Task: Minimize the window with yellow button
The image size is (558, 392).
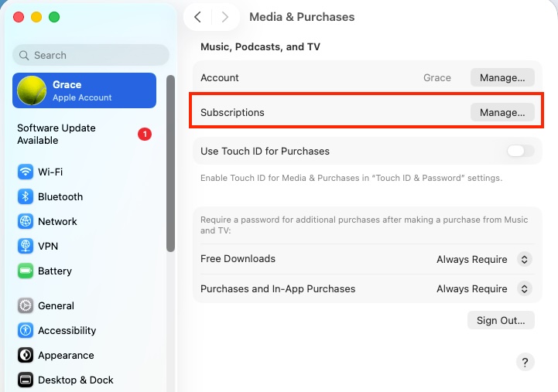Action: 36,17
